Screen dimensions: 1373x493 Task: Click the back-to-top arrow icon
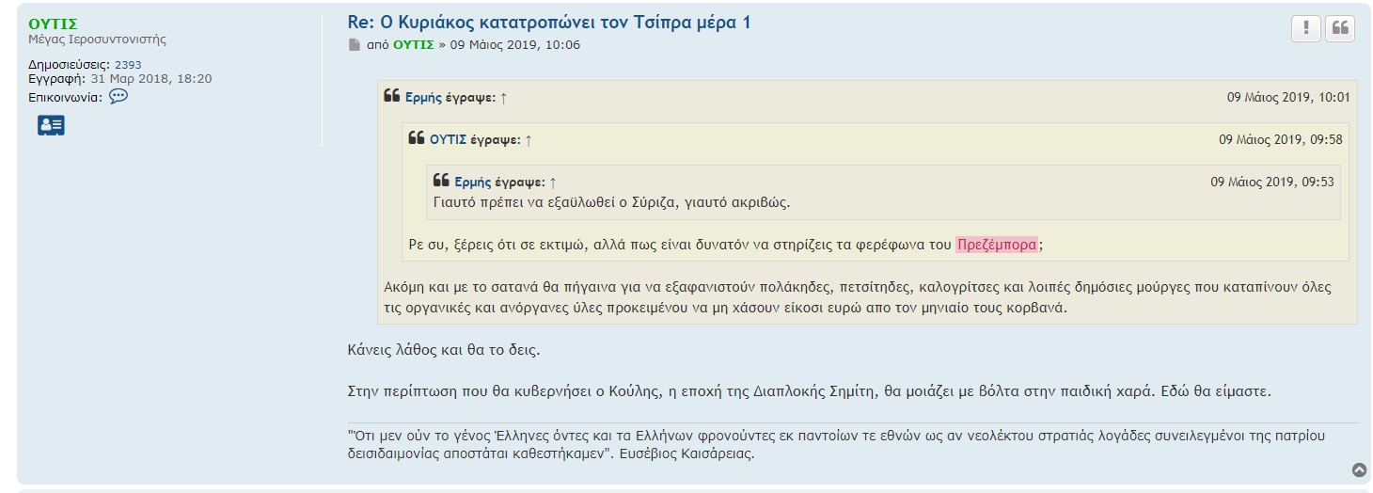pos(1358,469)
